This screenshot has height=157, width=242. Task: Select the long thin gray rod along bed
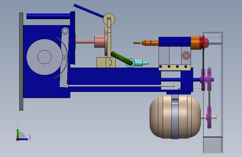(x=121, y=86)
